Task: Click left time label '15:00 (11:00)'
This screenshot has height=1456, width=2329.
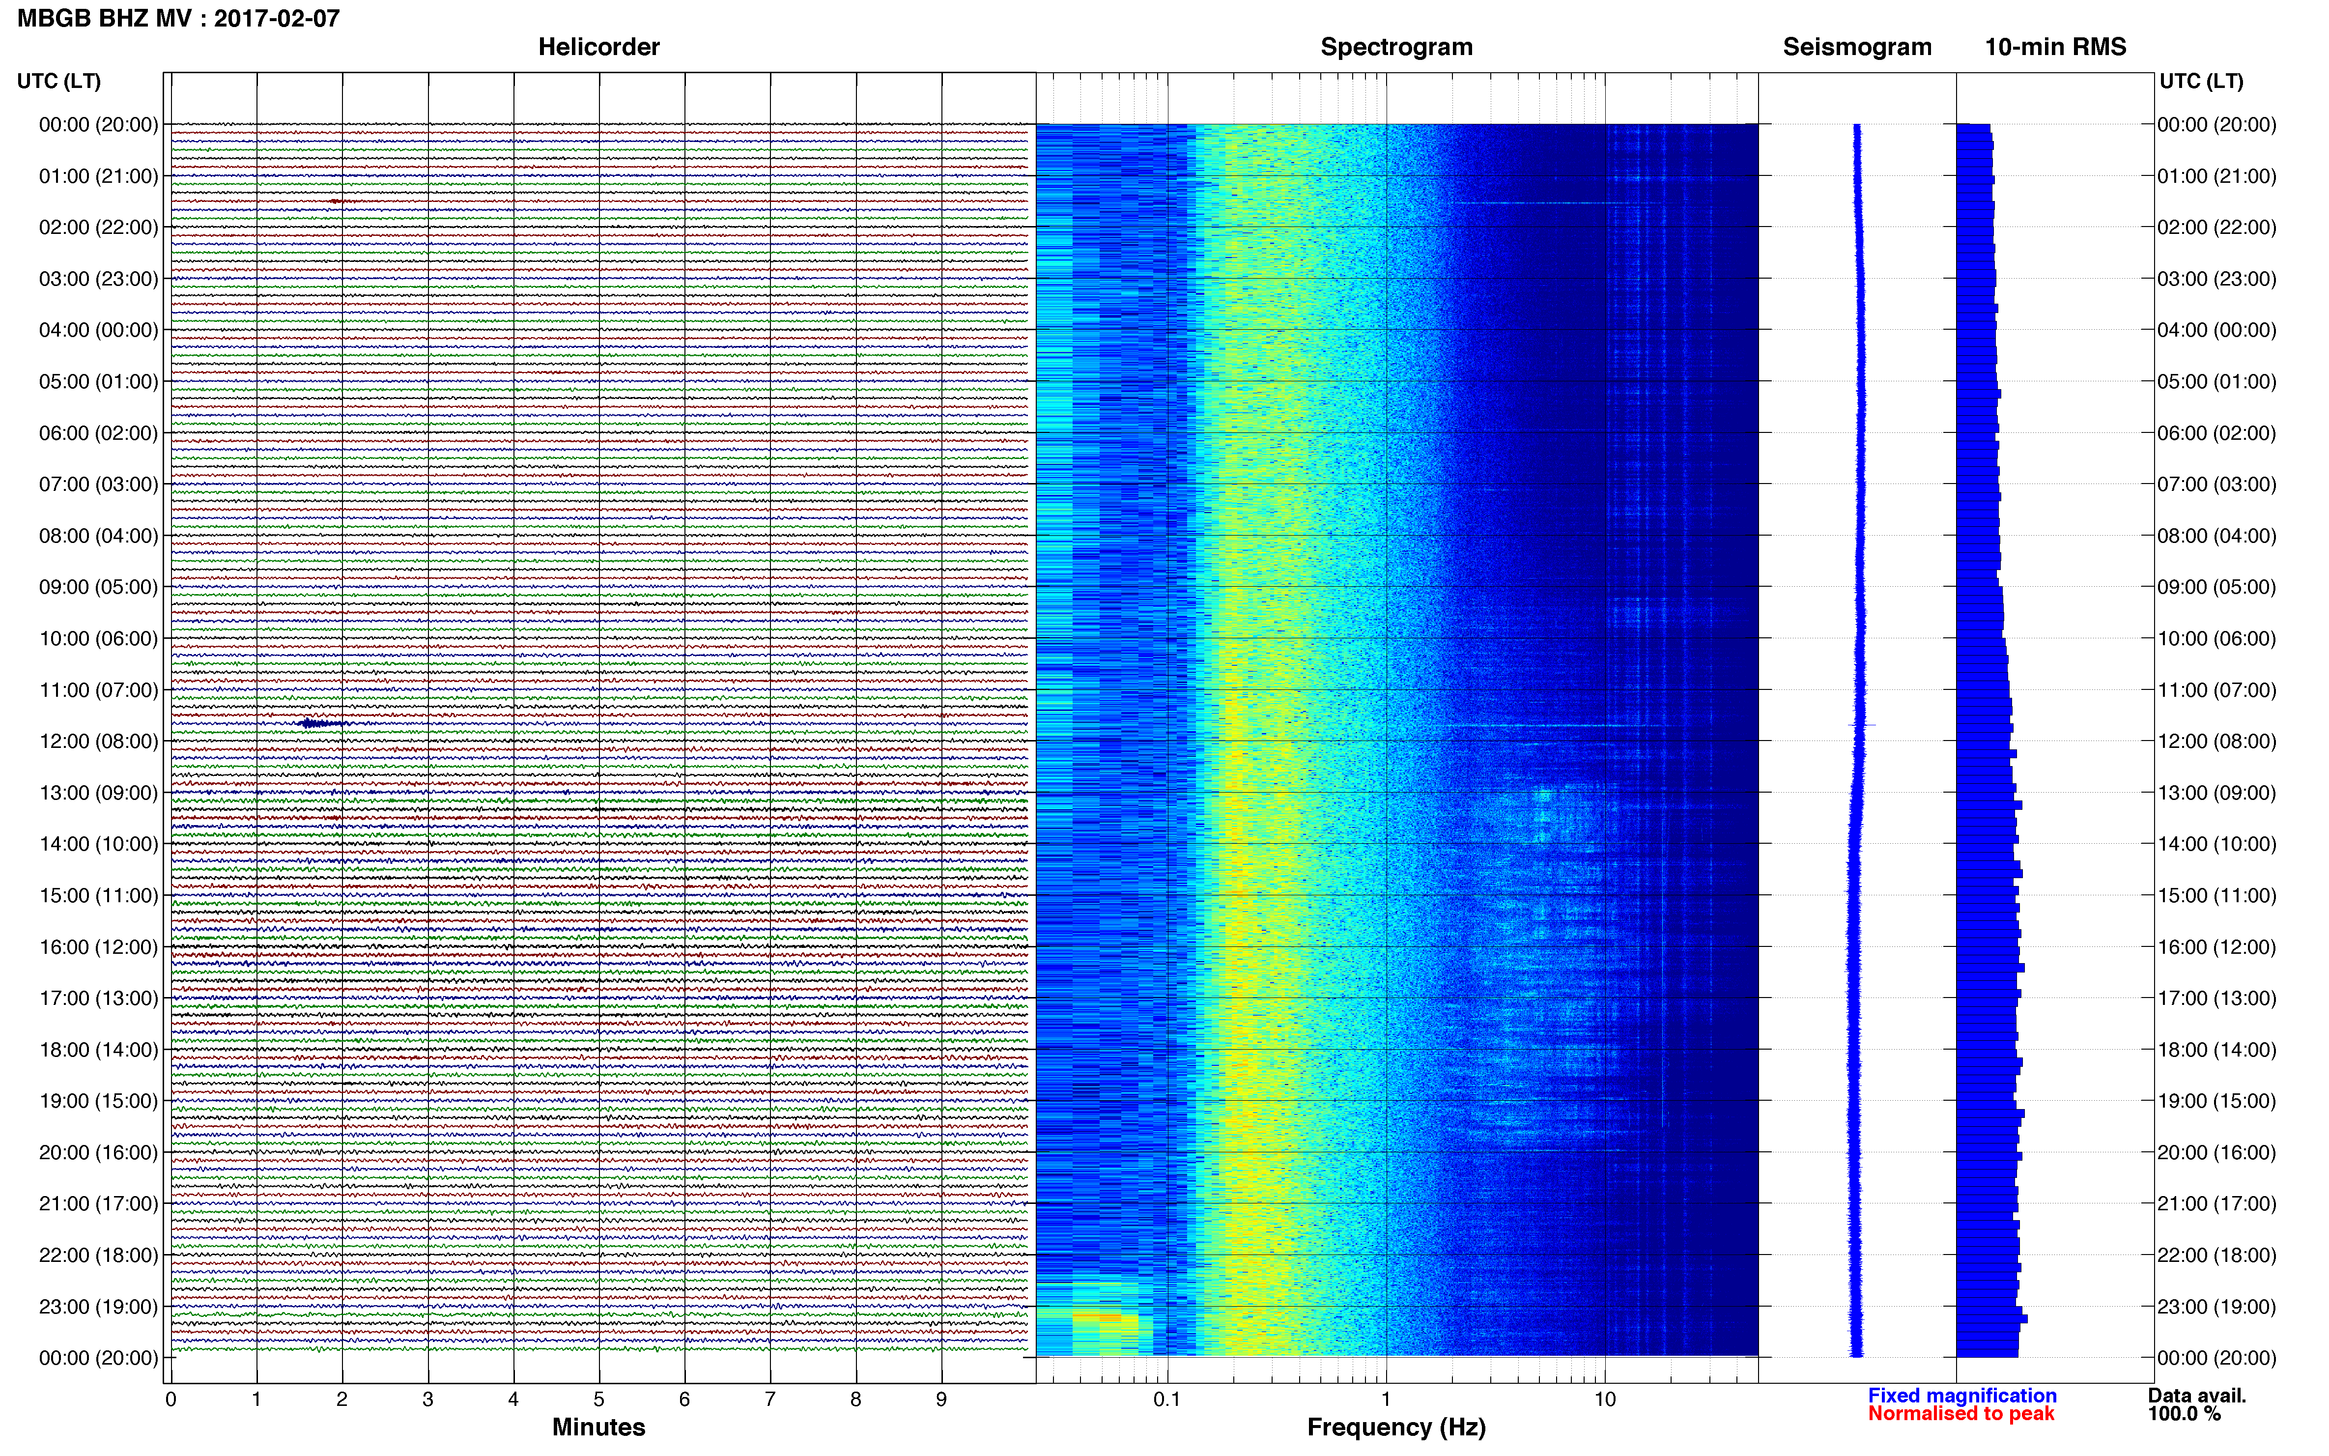Action: 98,895
